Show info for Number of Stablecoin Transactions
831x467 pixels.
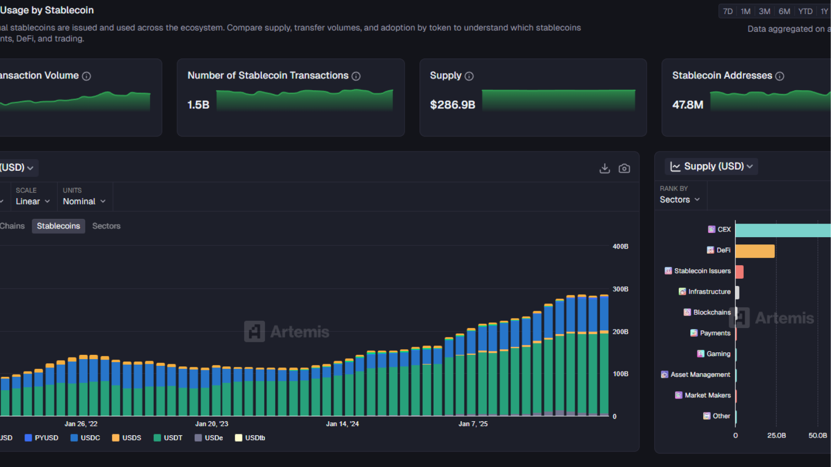point(356,76)
